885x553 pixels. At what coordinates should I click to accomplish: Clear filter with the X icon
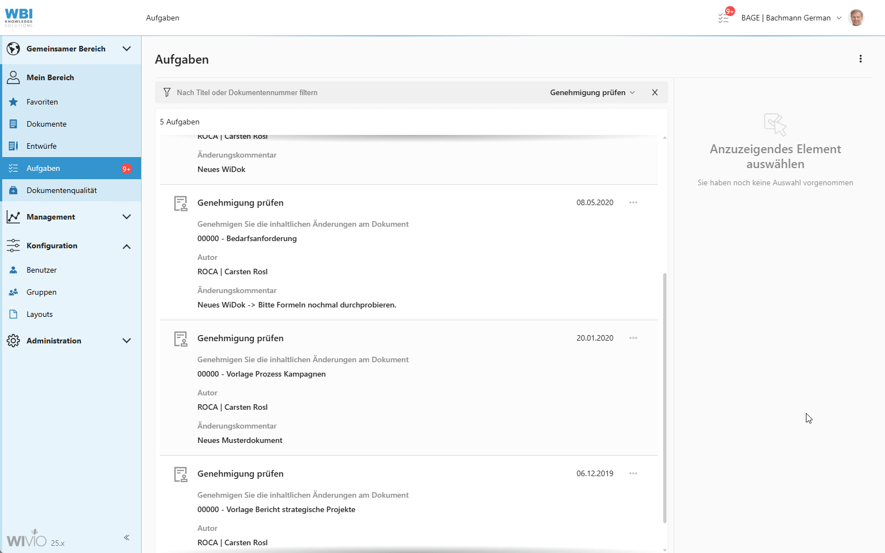(x=654, y=92)
